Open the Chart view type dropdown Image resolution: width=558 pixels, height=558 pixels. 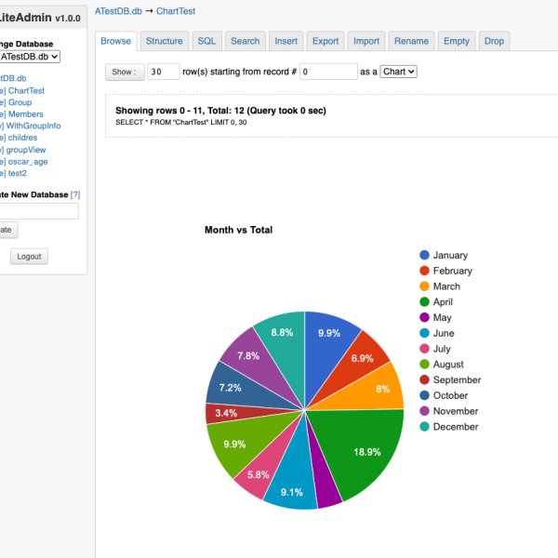point(398,72)
